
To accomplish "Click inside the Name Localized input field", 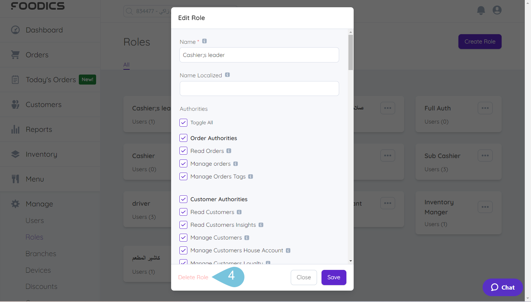I will pos(259,88).
